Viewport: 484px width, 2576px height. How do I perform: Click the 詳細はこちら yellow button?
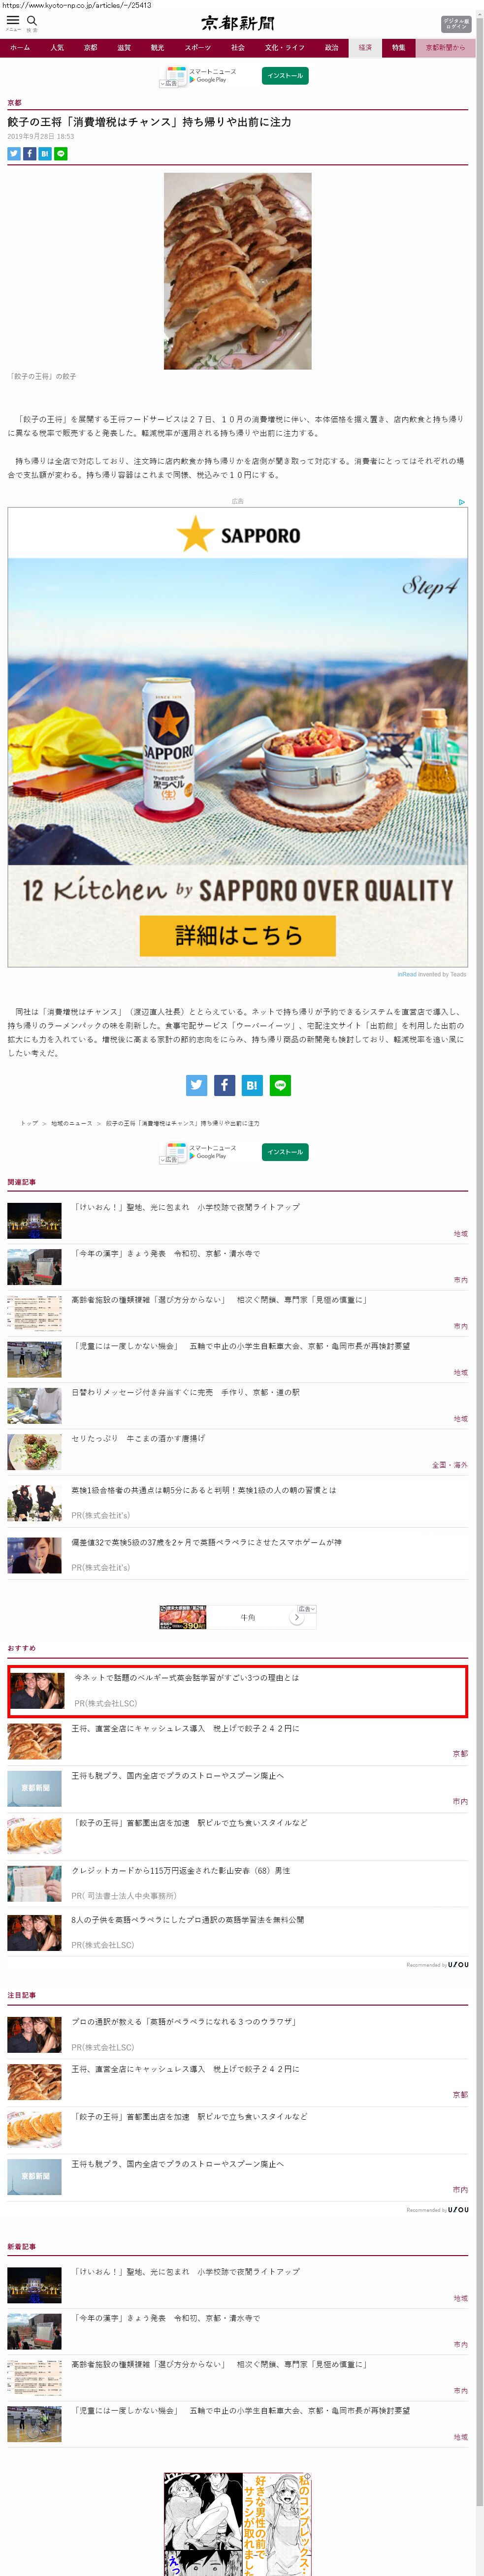pos(237,936)
